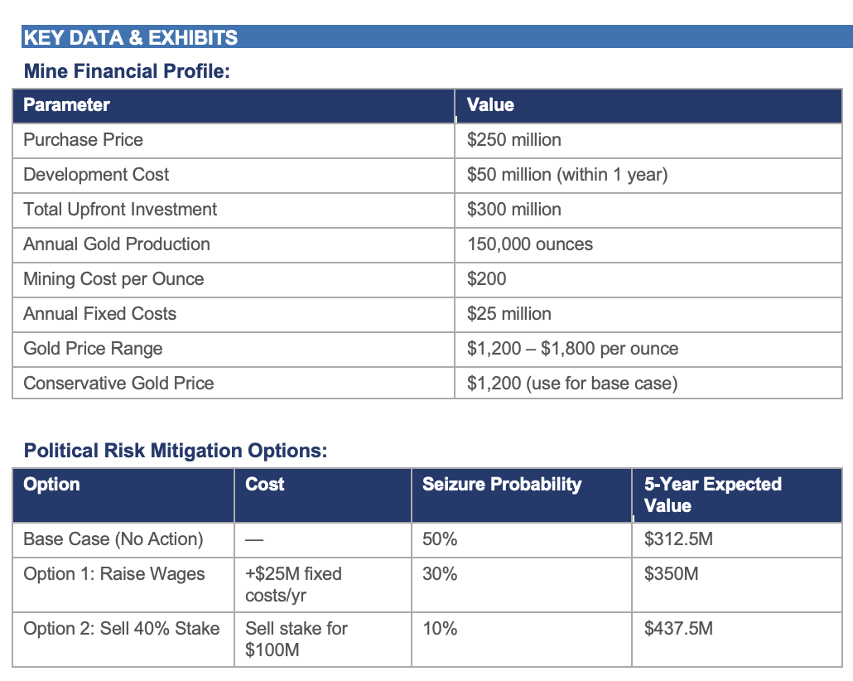Click the $250 million value cell

point(648,141)
